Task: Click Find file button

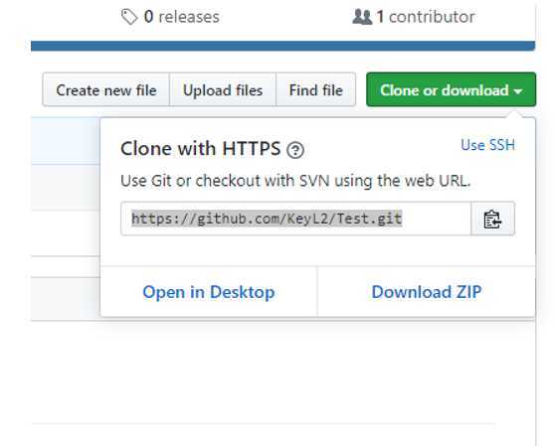Action: 316,89
